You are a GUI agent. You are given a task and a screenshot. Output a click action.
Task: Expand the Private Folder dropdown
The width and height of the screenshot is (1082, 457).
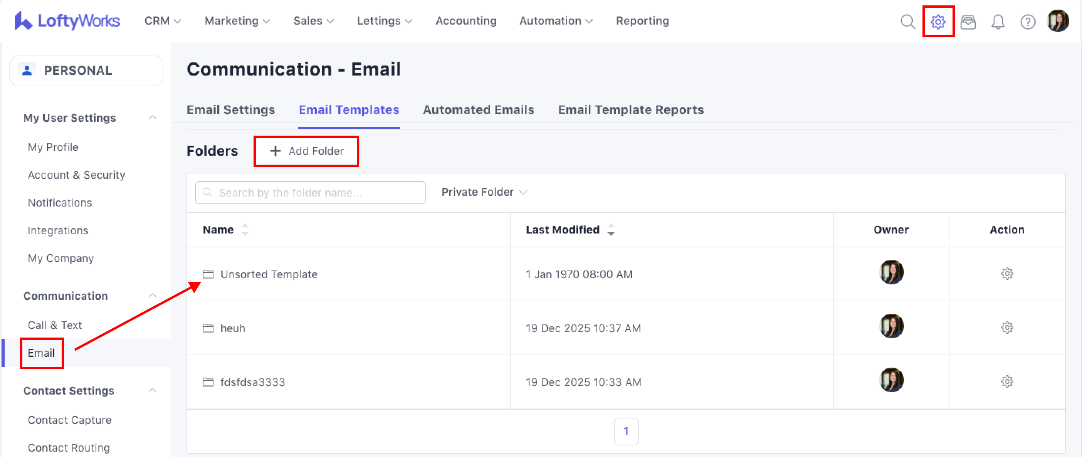click(484, 192)
